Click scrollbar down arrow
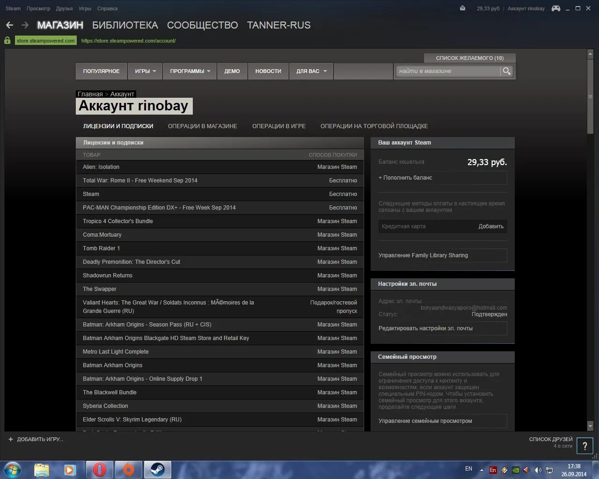Screen dimensions: 599x479 pos(590,427)
